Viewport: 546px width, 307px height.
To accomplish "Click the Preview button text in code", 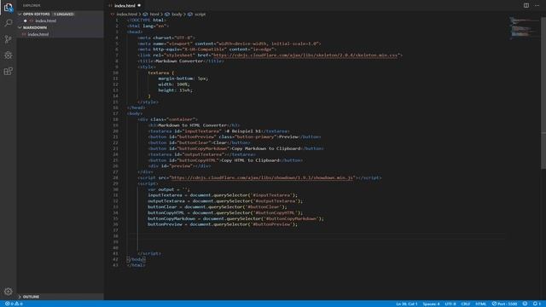I will pyautogui.click(x=288, y=136).
